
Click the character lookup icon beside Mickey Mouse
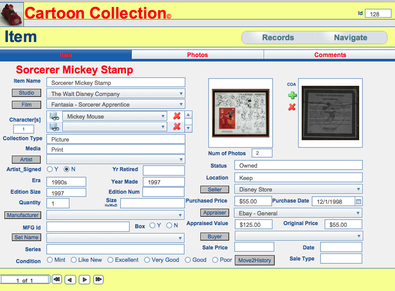click(x=54, y=116)
